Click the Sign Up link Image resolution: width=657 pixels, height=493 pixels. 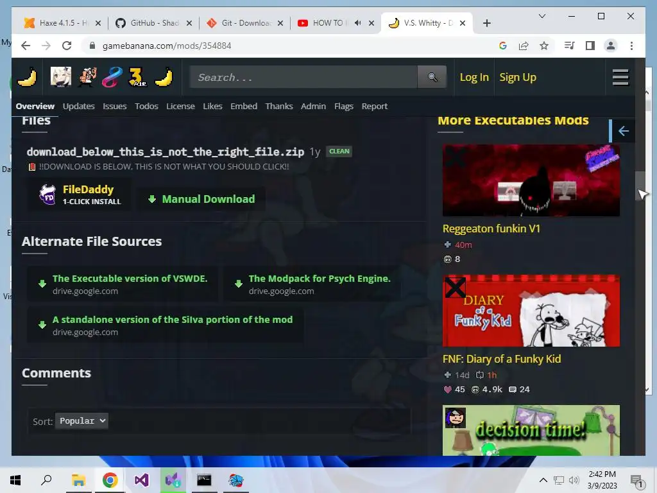coord(518,77)
